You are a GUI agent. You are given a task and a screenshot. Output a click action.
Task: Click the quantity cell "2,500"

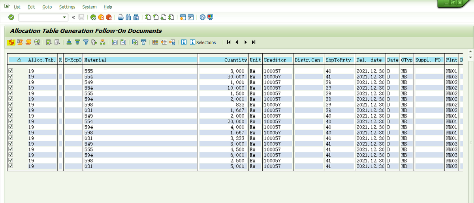(x=224, y=161)
